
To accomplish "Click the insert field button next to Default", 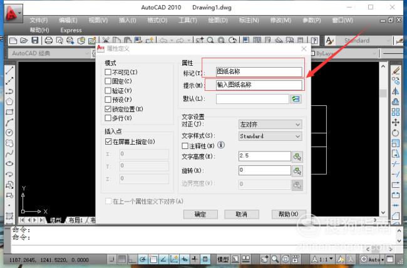I will (x=296, y=99).
